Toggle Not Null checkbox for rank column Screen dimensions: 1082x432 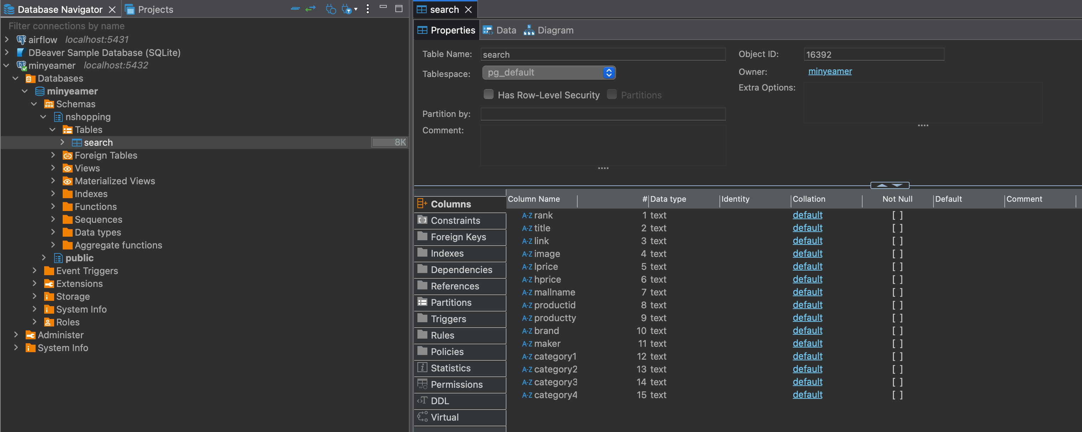[x=897, y=215]
